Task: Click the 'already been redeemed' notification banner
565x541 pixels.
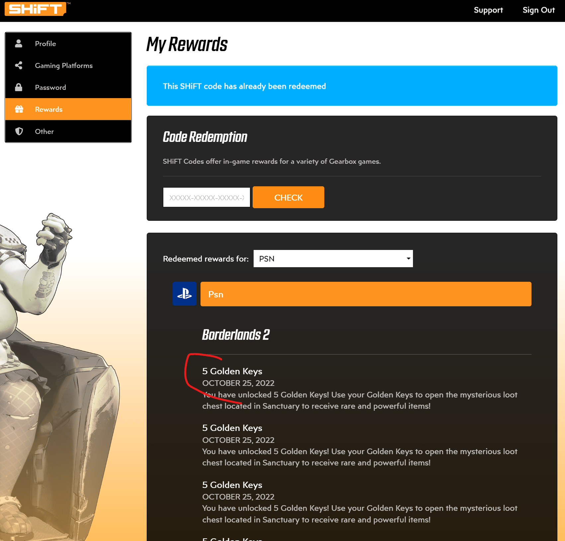Action: (x=352, y=86)
